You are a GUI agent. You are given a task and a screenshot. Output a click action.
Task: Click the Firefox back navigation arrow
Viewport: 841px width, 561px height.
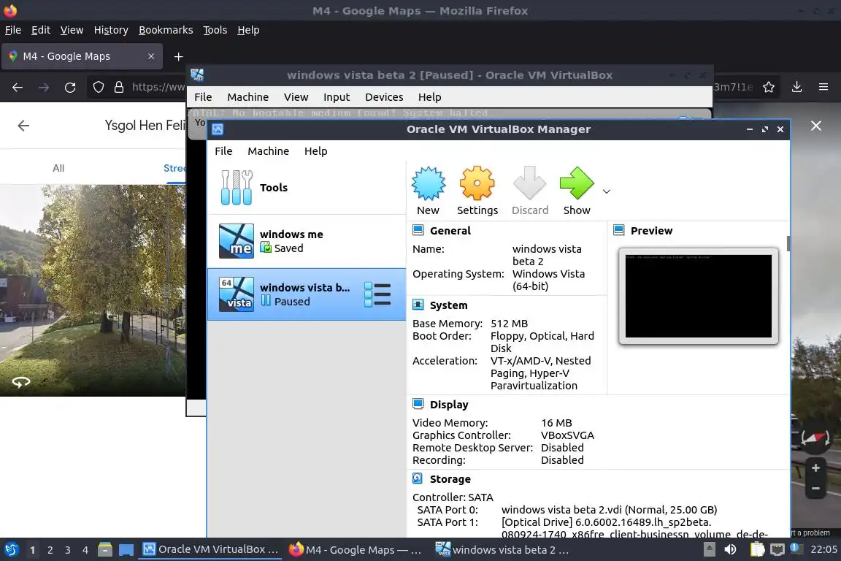click(18, 87)
